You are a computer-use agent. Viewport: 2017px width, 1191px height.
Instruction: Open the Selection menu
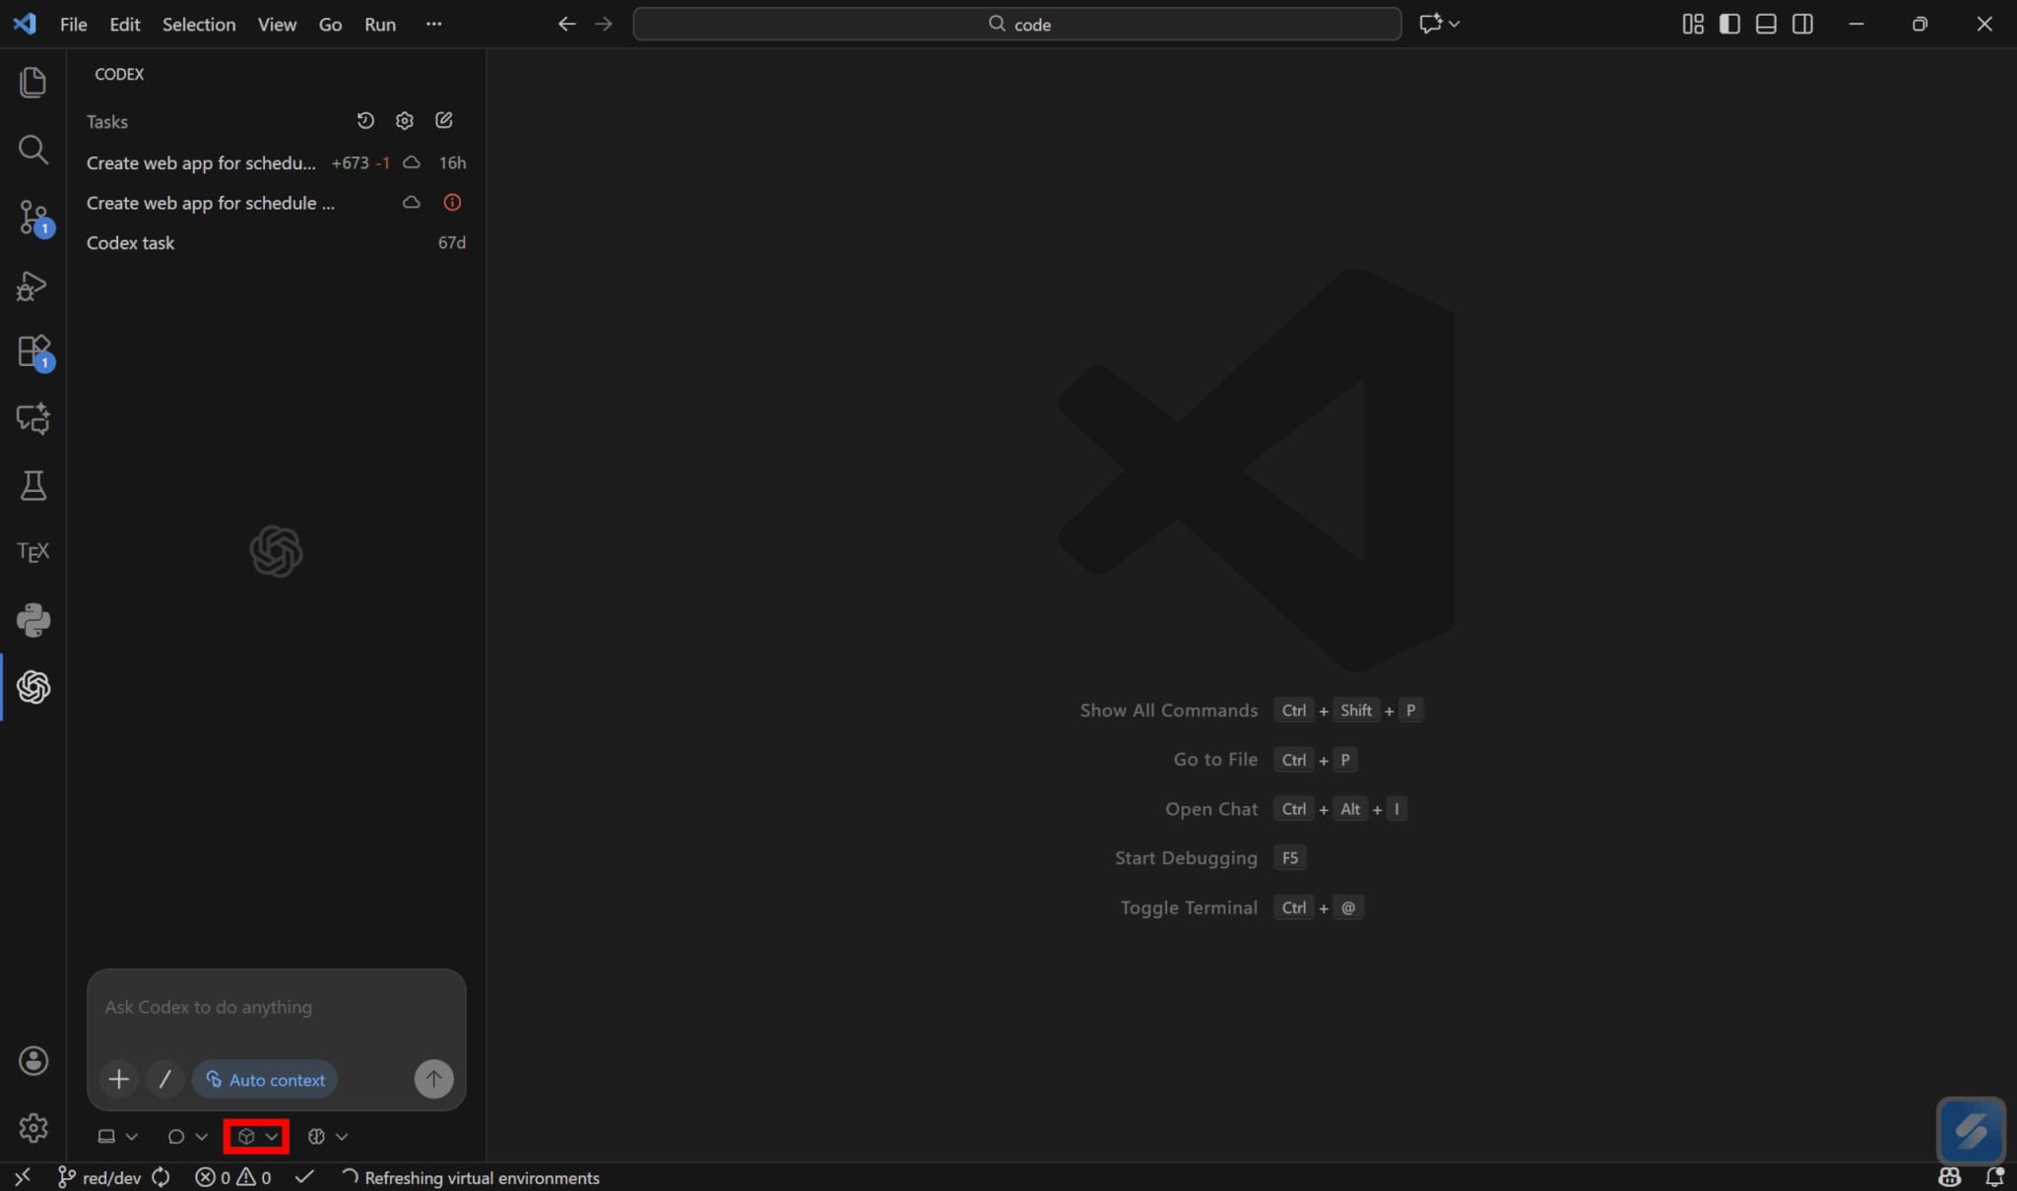coord(198,25)
